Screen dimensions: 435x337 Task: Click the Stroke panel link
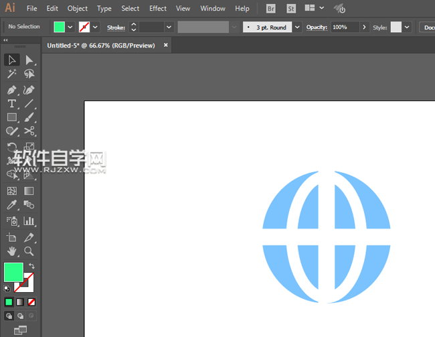tap(116, 27)
